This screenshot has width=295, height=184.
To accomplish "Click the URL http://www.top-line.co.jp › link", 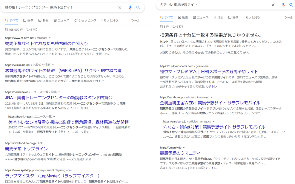I will pyautogui.click(x=24, y=143).
